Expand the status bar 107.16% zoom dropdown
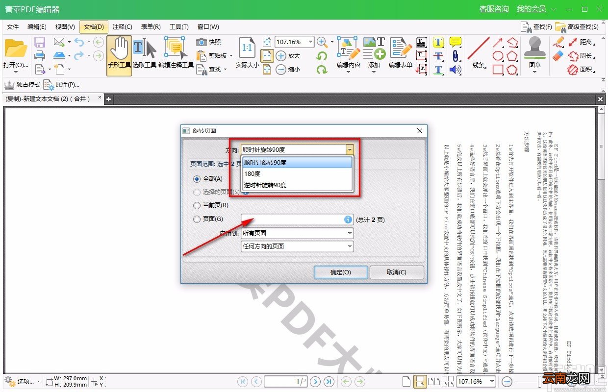This screenshot has height=392, width=608. pyautogui.click(x=492, y=381)
